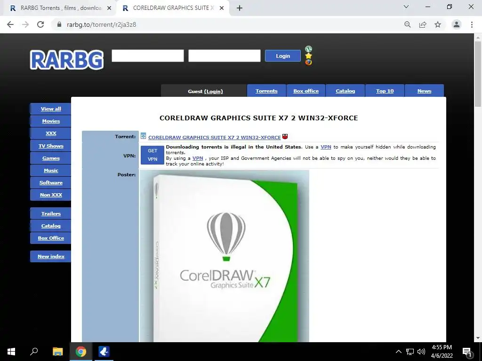The height and width of the screenshot is (361, 482).
Task: Open the Chrome profile avatar
Action: pyautogui.click(x=457, y=24)
